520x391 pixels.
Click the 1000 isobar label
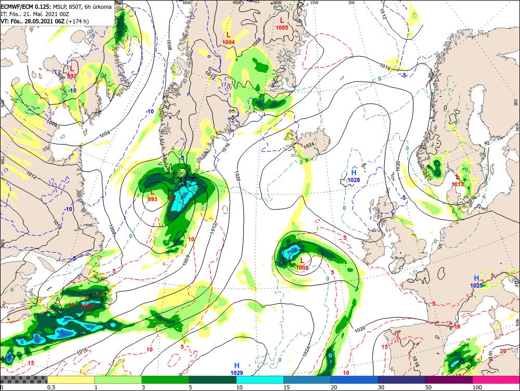coord(51,123)
